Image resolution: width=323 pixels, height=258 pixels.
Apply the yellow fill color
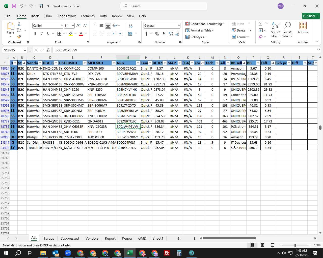71,34
